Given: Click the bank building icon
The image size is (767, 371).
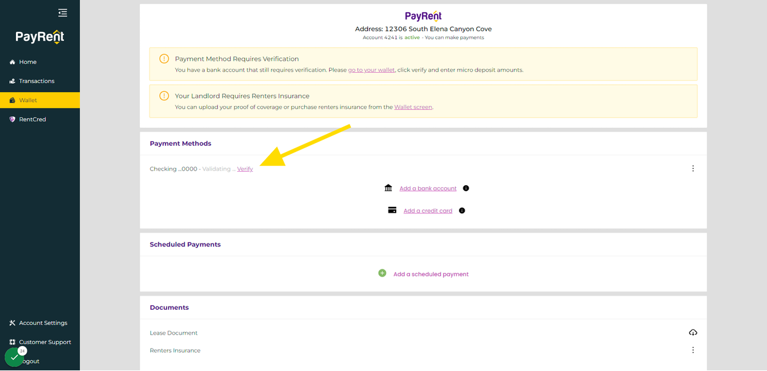Looking at the screenshot, I should pyautogui.click(x=389, y=188).
